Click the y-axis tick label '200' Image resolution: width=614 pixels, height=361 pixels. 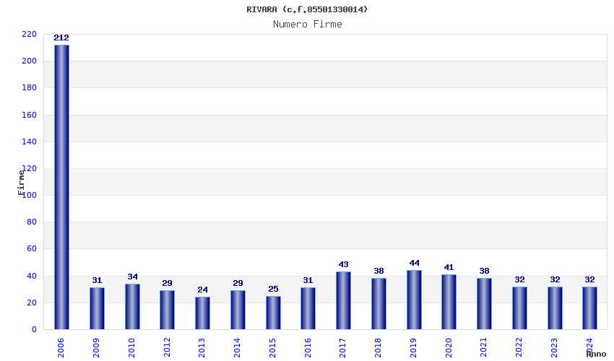pos(30,61)
